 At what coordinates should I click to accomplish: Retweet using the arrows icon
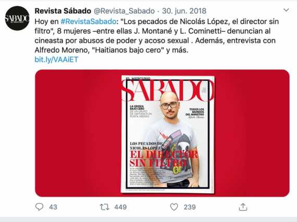coord(105,207)
